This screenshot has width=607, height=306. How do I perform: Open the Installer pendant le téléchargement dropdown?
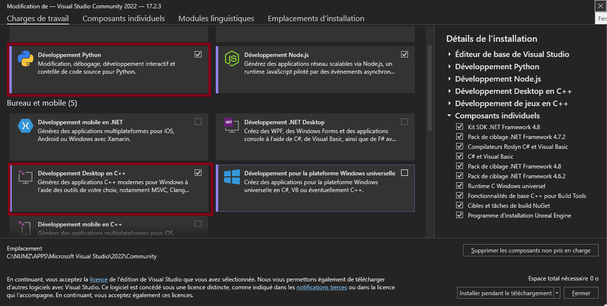[557, 293]
